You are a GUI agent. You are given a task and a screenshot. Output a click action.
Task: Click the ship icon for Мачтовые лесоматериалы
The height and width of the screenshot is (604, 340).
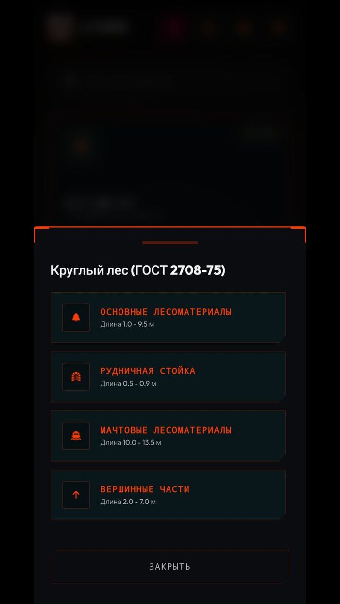click(x=76, y=436)
